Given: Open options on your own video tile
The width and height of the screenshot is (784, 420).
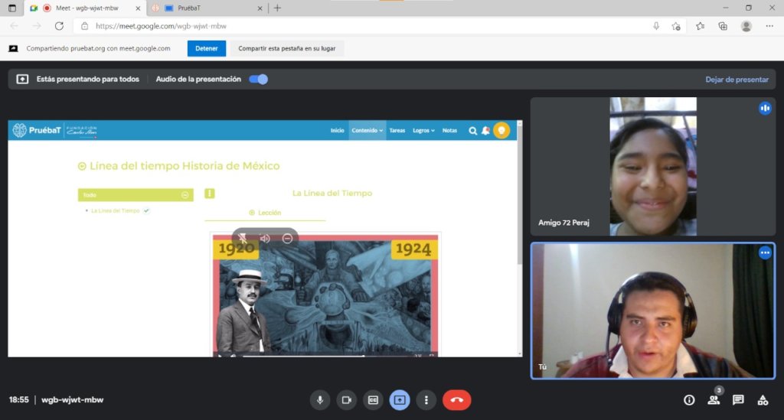Looking at the screenshot, I should coord(765,252).
